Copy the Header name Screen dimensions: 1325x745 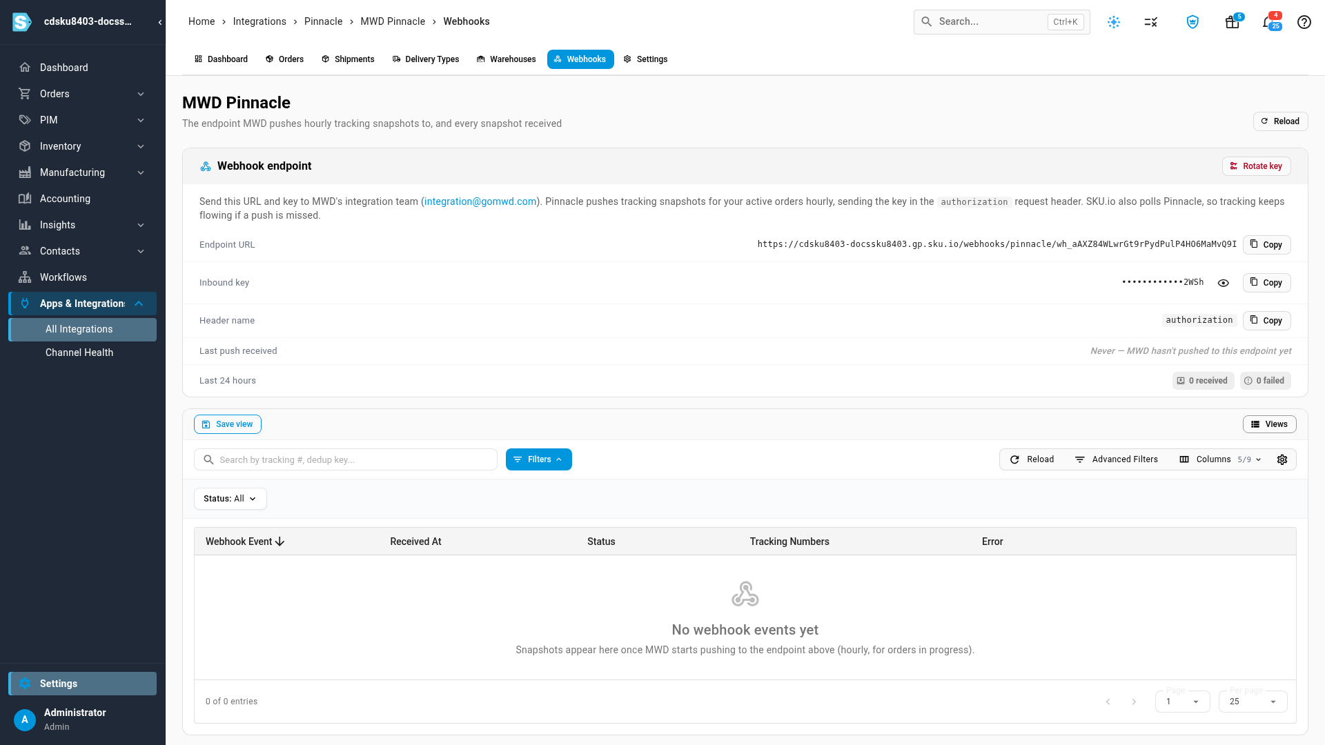point(1266,321)
